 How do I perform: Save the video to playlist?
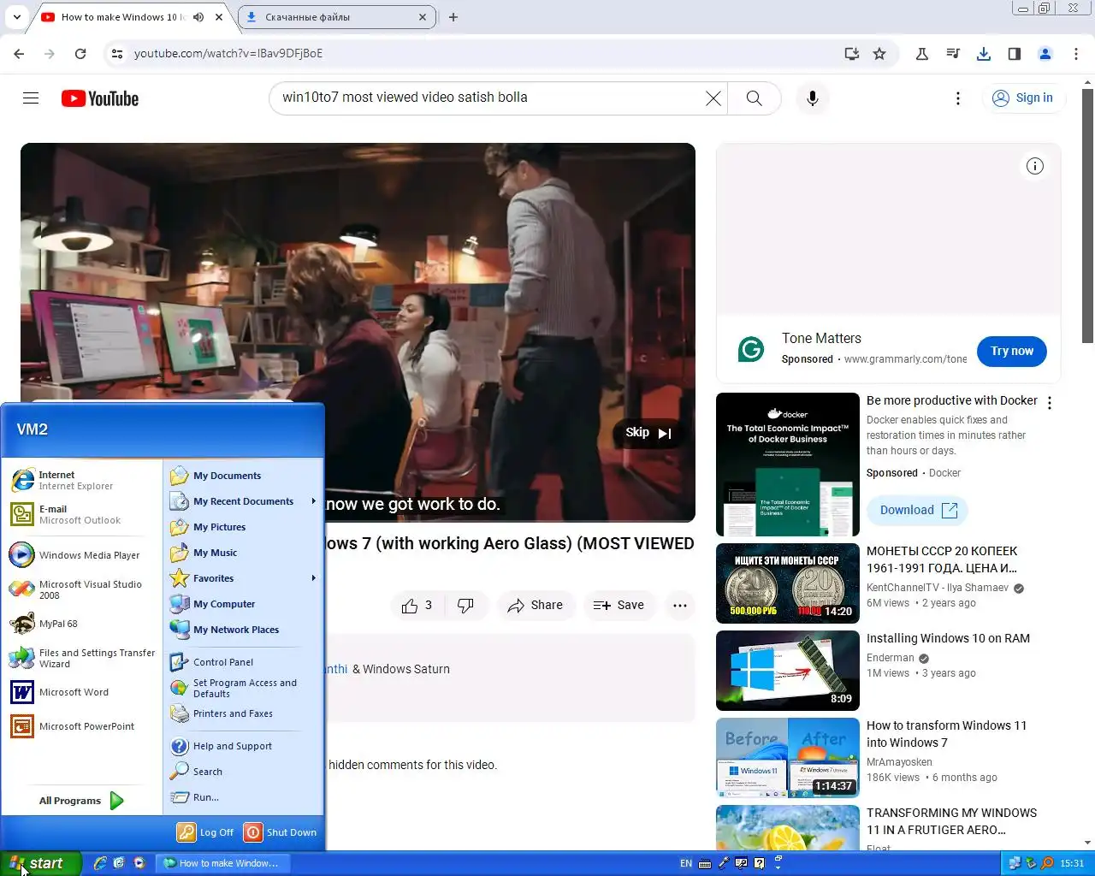click(x=619, y=605)
